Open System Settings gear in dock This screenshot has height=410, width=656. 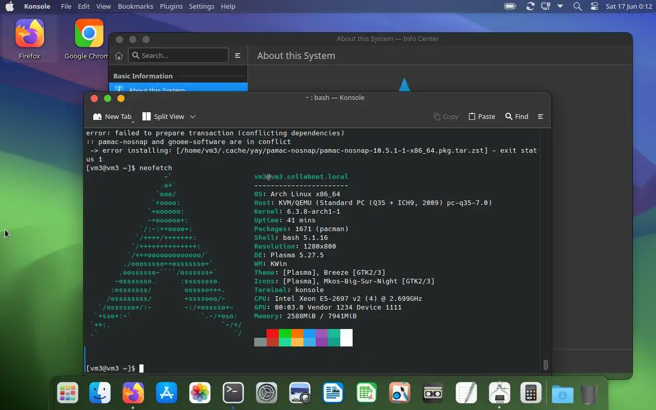pos(266,393)
